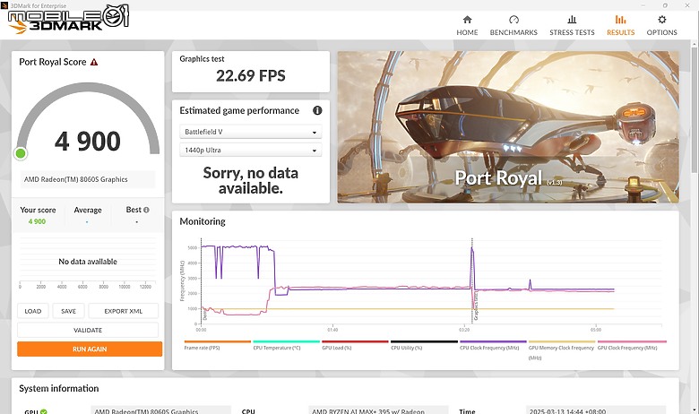Click the SAVE button
699x414 pixels.
click(x=68, y=311)
